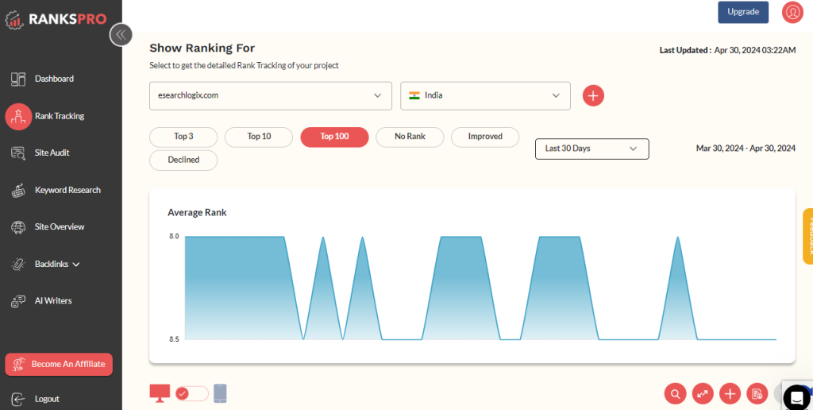813x410 pixels.
Task: Open Site Overview in the sidebar
Action: click(59, 227)
